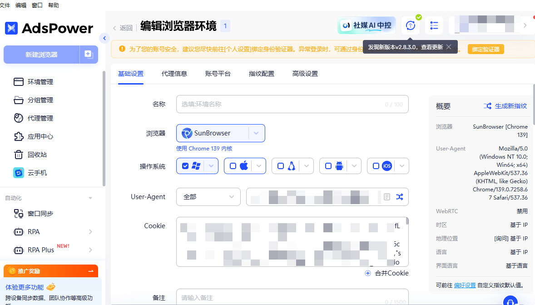Collapse the left sidebar arrow

pos(104,38)
